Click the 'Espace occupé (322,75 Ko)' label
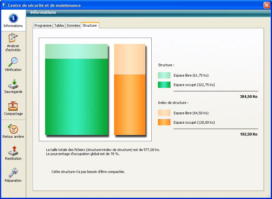 (x=194, y=85)
